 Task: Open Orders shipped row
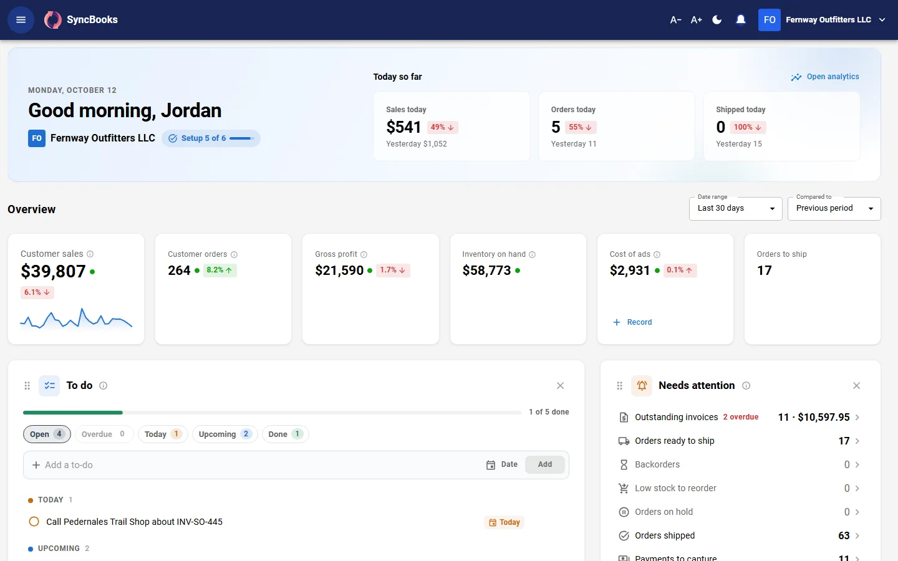coord(740,536)
